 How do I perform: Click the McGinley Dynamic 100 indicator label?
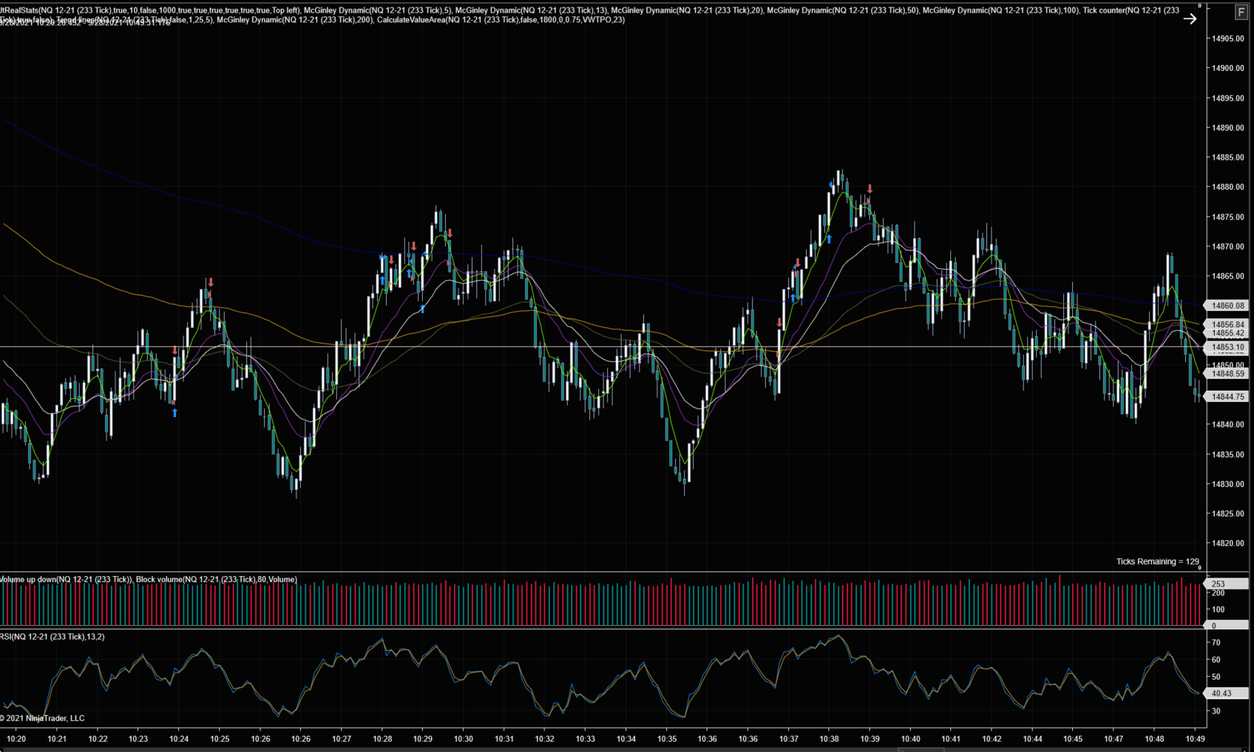(x=1000, y=10)
